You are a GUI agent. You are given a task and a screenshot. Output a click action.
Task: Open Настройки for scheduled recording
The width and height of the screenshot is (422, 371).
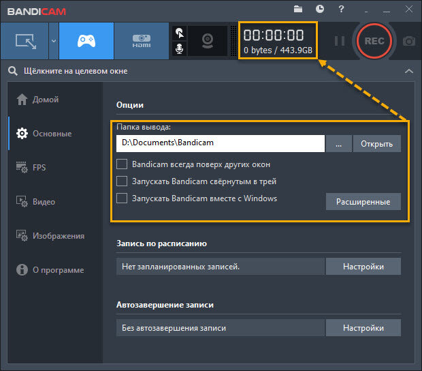tap(363, 267)
